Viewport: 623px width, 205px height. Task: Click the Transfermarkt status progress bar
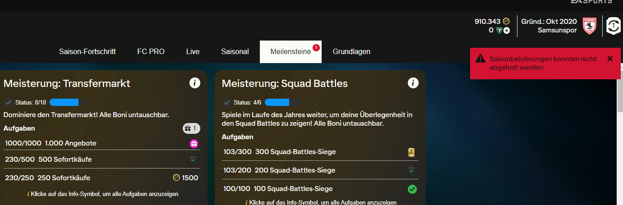click(68, 102)
